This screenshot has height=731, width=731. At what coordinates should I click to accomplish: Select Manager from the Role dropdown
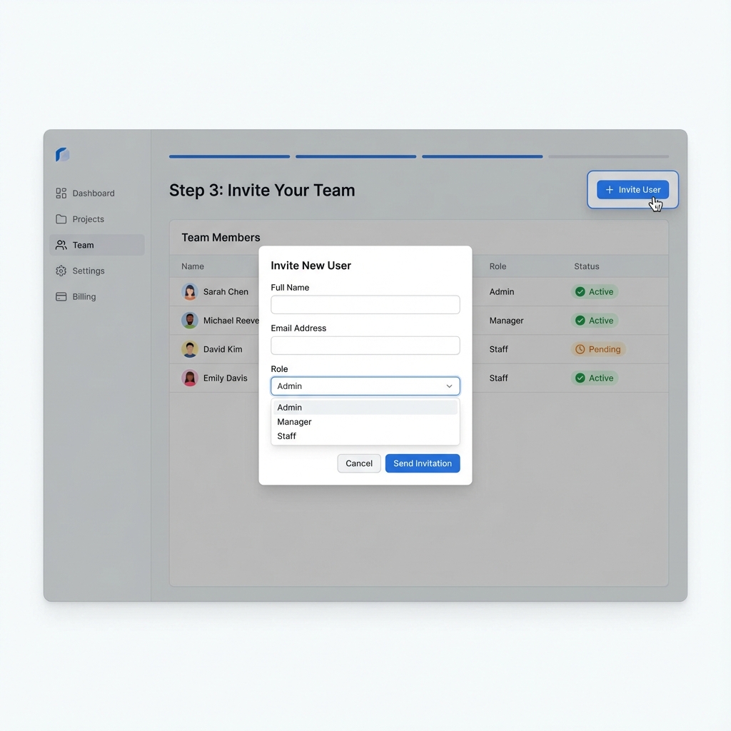(294, 421)
